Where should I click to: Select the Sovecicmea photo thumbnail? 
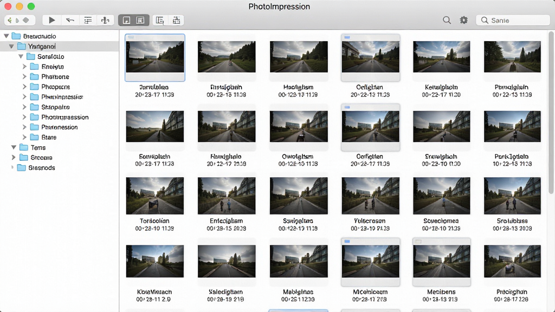tap(441, 196)
